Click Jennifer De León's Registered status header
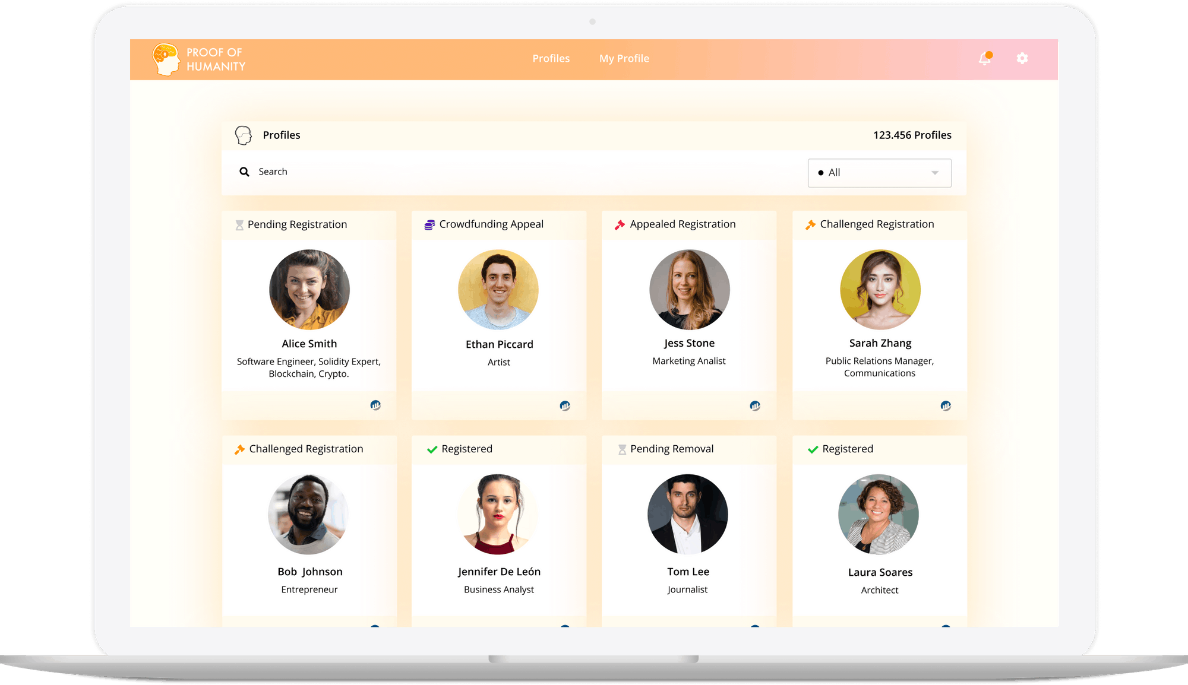This screenshot has width=1188, height=685. [466, 449]
